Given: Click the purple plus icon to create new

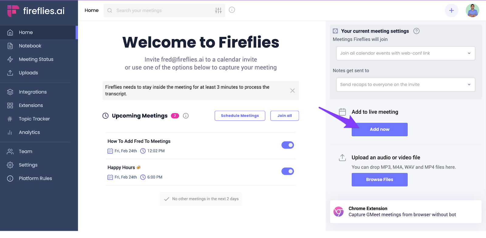Looking at the screenshot, I should (x=451, y=10).
